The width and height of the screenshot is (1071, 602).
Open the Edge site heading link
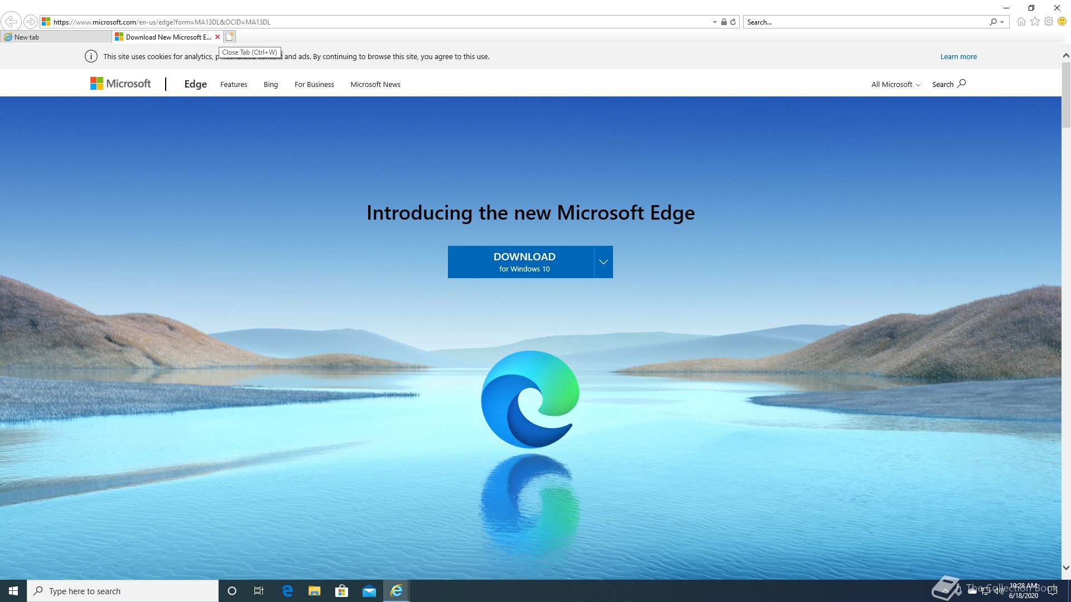point(195,84)
